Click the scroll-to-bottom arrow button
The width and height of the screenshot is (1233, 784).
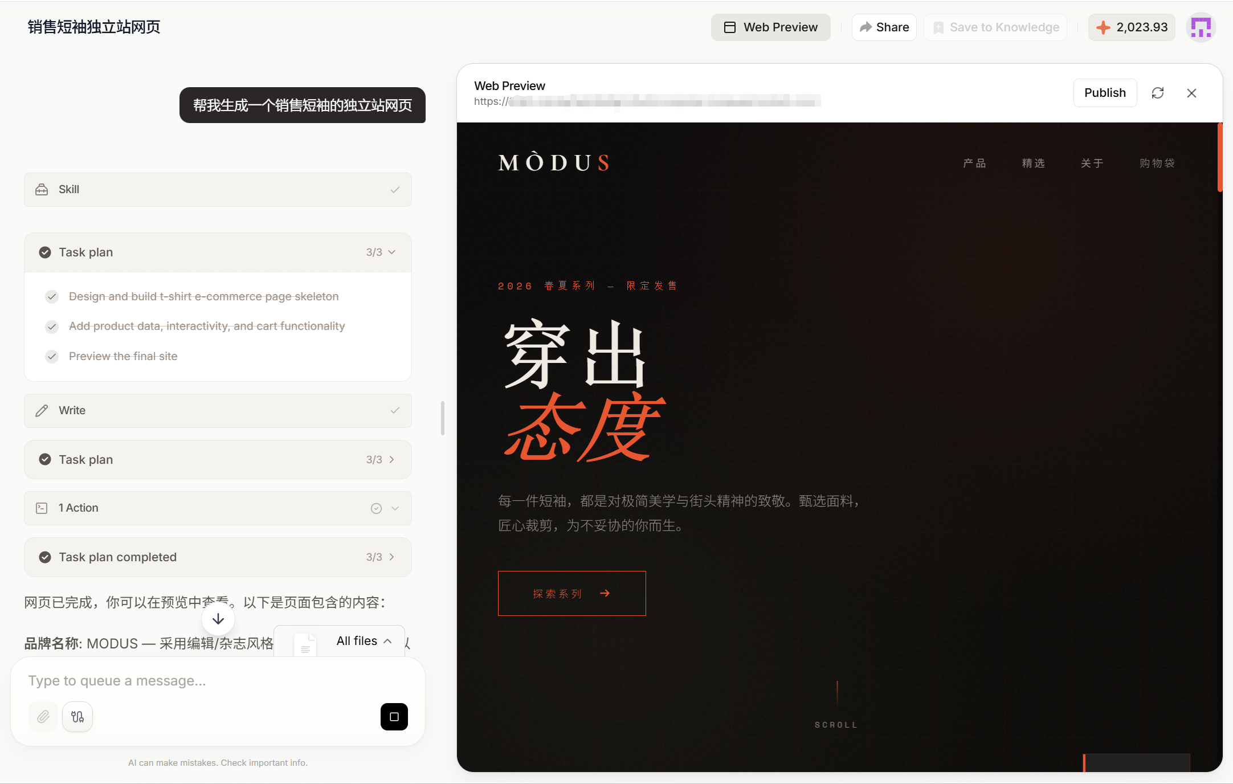pyautogui.click(x=218, y=619)
